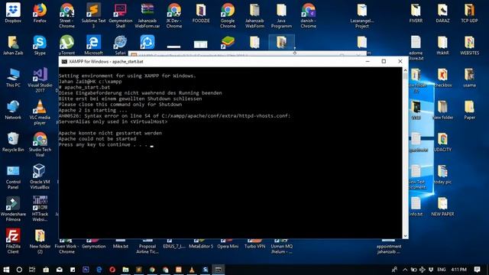Open Cortana search circle on taskbar
The height and width of the screenshot is (275, 489).
[x=19, y=270]
